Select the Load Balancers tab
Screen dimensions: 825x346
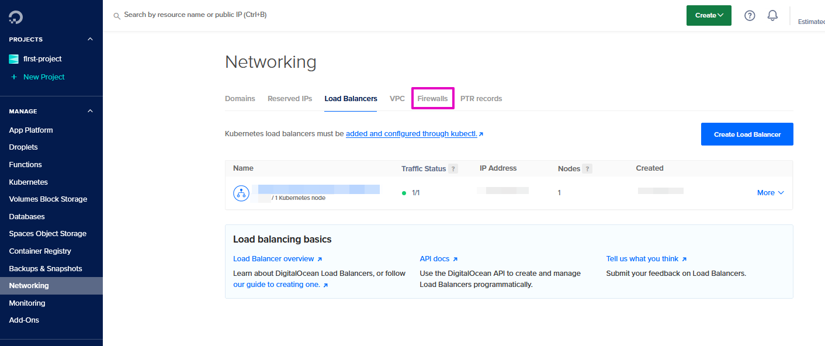tap(351, 99)
